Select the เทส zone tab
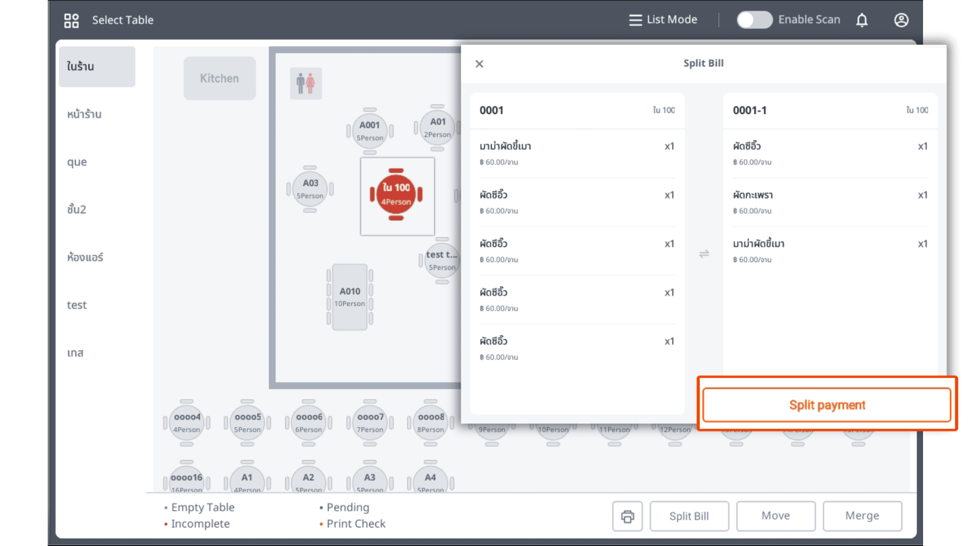 click(x=97, y=353)
